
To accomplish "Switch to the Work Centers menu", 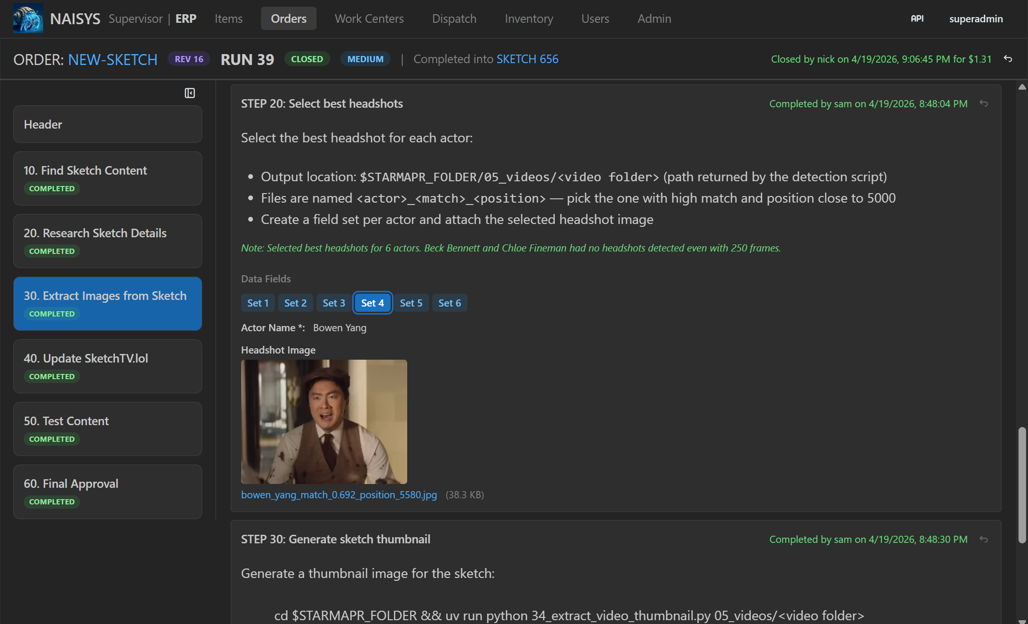I will pyautogui.click(x=369, y=19).
